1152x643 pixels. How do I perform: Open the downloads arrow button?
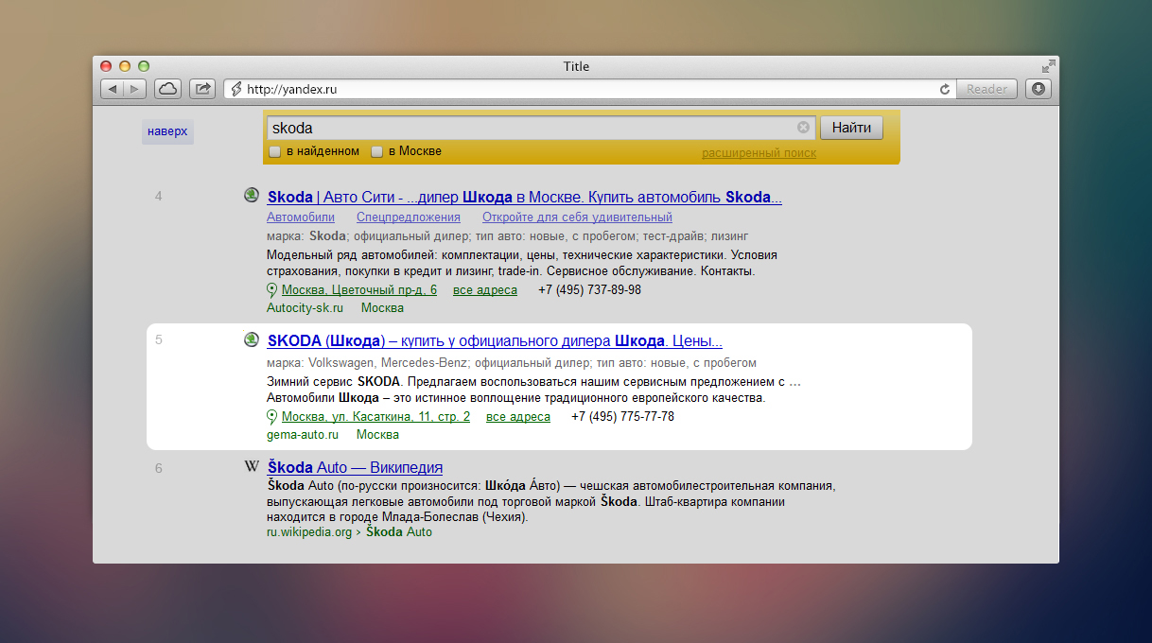pyautogui.click(x=1039, y=89)
